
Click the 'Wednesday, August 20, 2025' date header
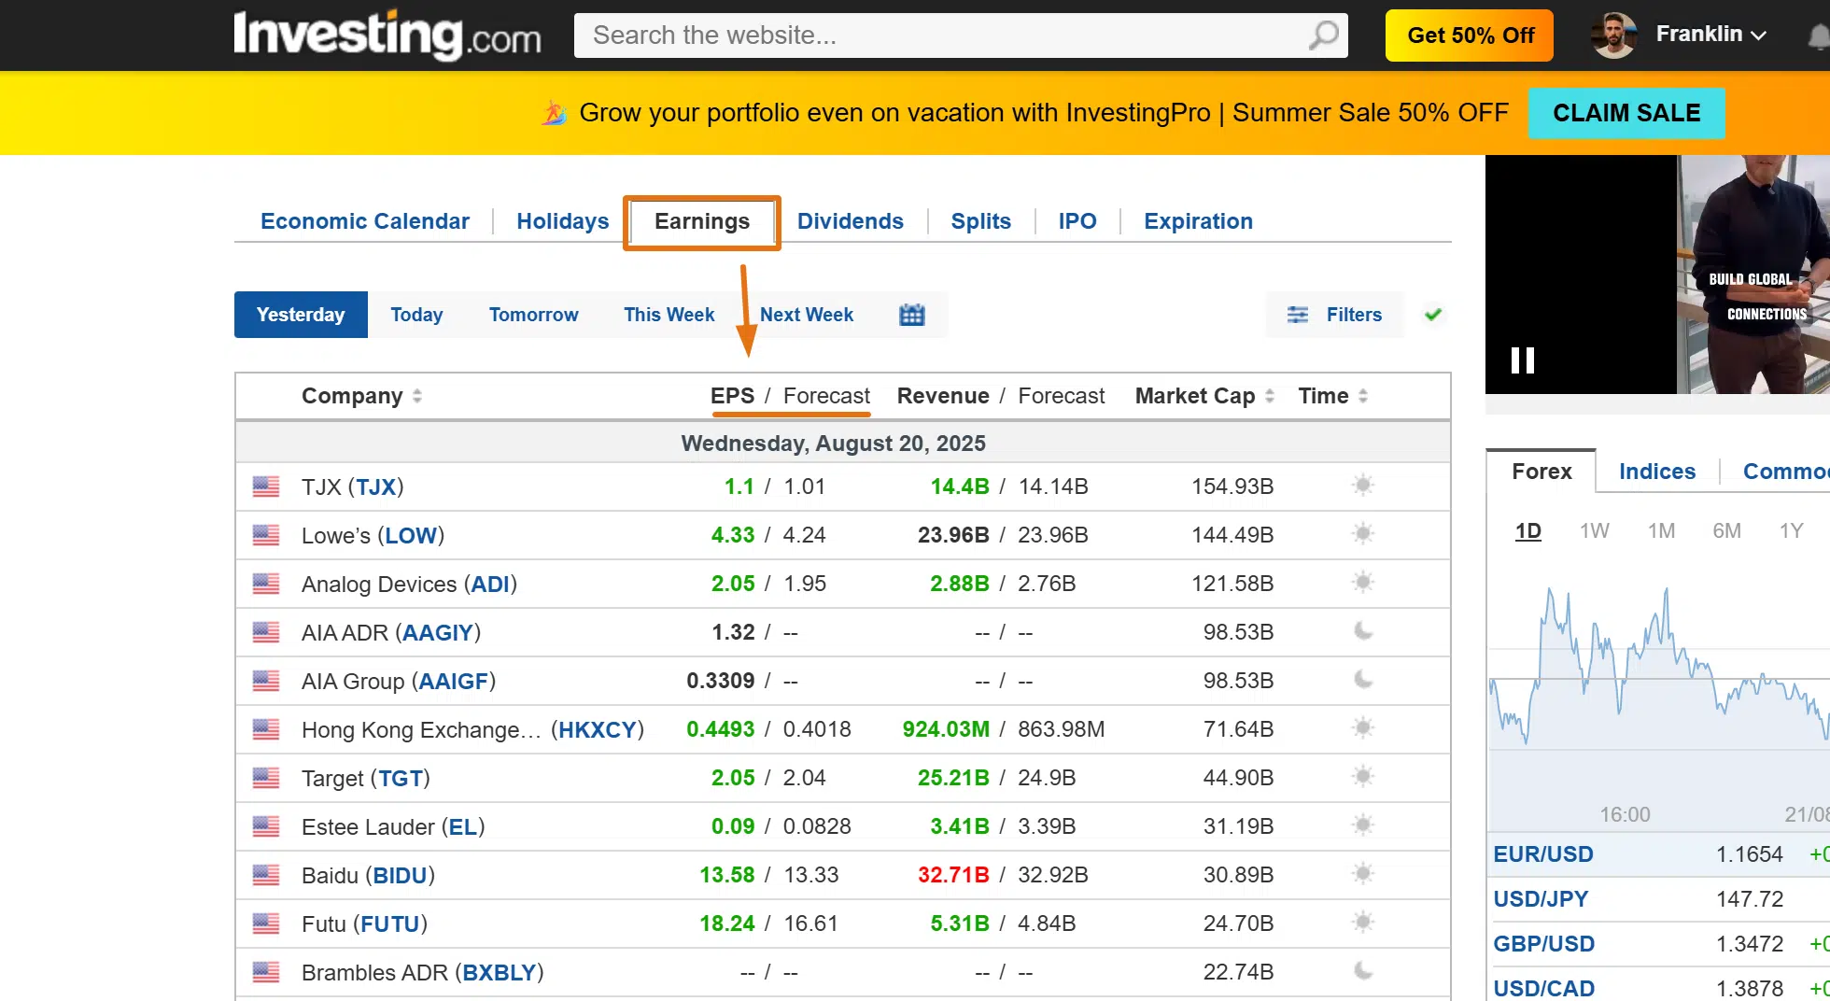833,444
